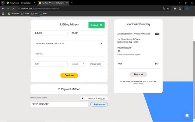Click the promo code field PROPLUS25OFF

[x=59, y=104]
